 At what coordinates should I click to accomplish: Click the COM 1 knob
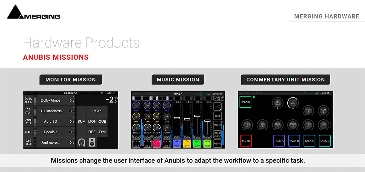pos(308,110)
